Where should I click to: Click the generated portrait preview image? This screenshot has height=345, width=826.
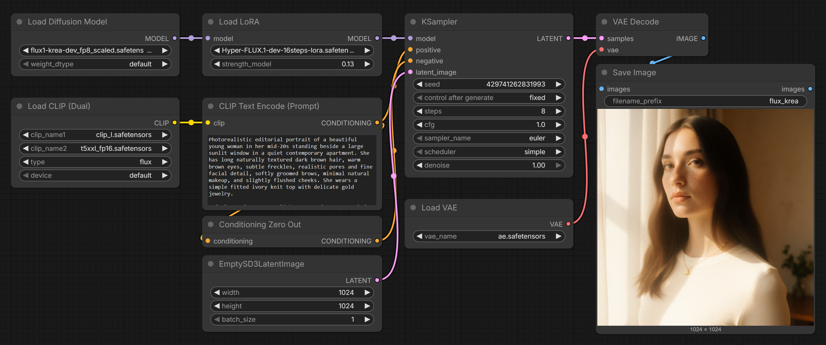705,217
